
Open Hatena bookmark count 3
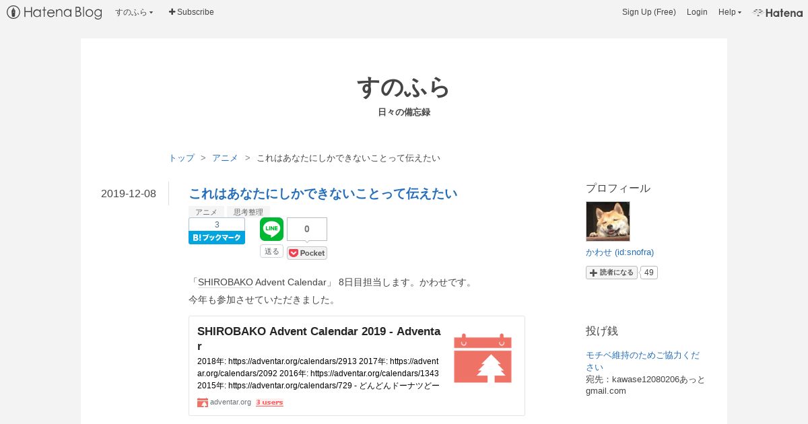(217, 225)
